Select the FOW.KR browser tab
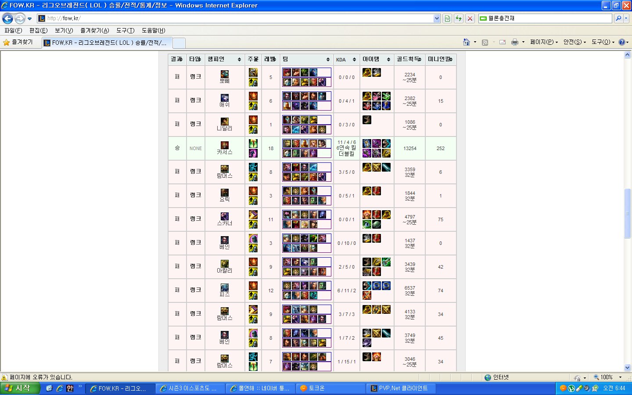 [108, 43]
